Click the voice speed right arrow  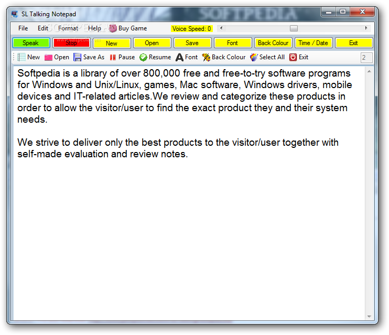point(366,28)
